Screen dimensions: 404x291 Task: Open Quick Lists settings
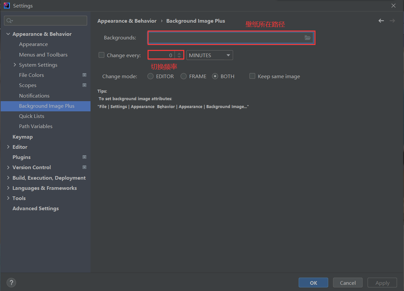(x=31, y=116)
